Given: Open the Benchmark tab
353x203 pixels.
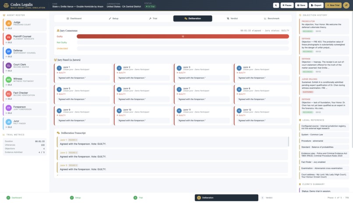Looking at the screenshot, I should pyautogui.click(x=272, y=18).
